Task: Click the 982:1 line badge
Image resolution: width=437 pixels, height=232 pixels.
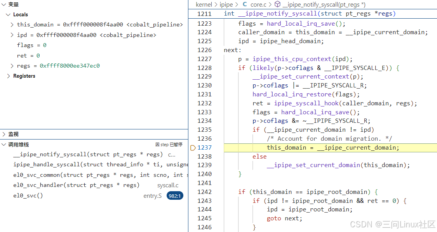Action: coord(175,196)
